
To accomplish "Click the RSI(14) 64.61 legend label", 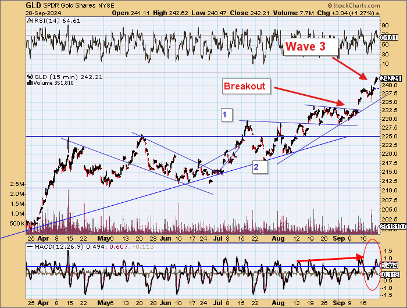I will coord(57,21).
